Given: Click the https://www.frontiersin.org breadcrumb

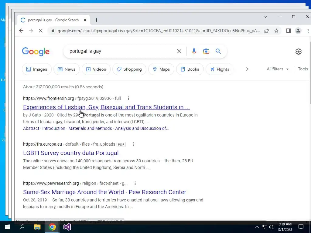Looking at the screenshot, I should click(48, 98).
